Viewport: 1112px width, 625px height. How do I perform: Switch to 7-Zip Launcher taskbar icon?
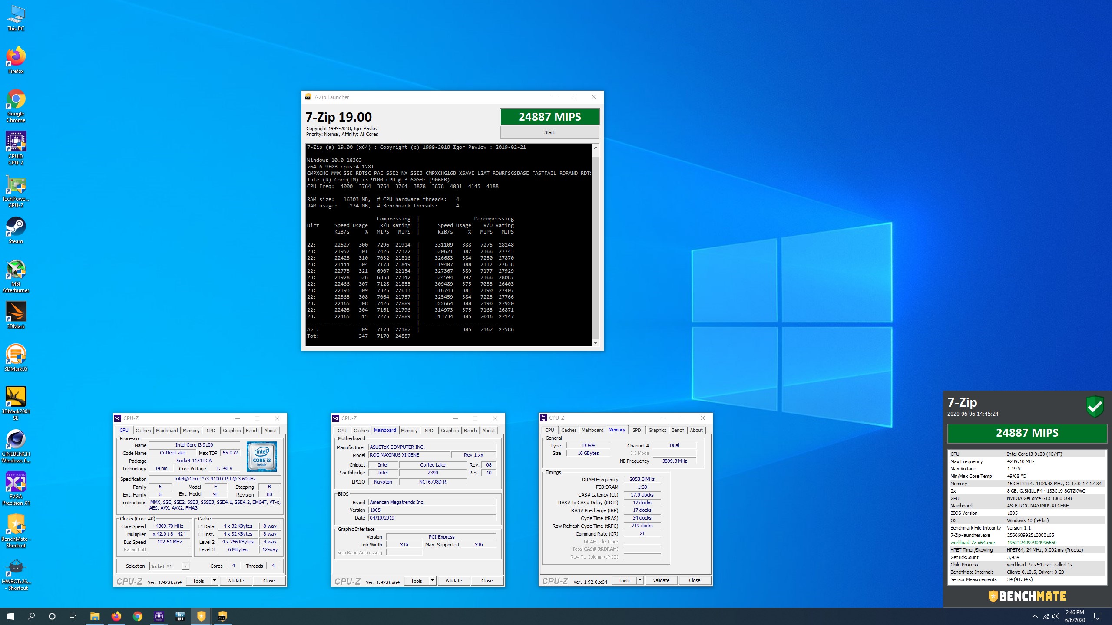tap(222, 616)
